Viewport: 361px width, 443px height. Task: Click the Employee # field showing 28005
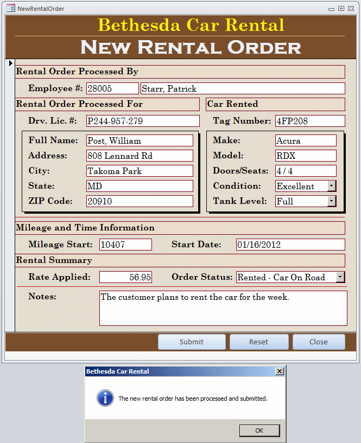pos(112,88)
